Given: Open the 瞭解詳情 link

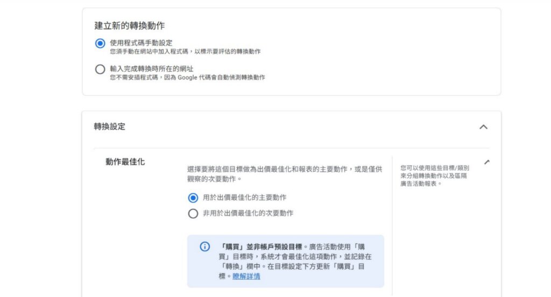Looking at the screenshot, I should 246,276.
